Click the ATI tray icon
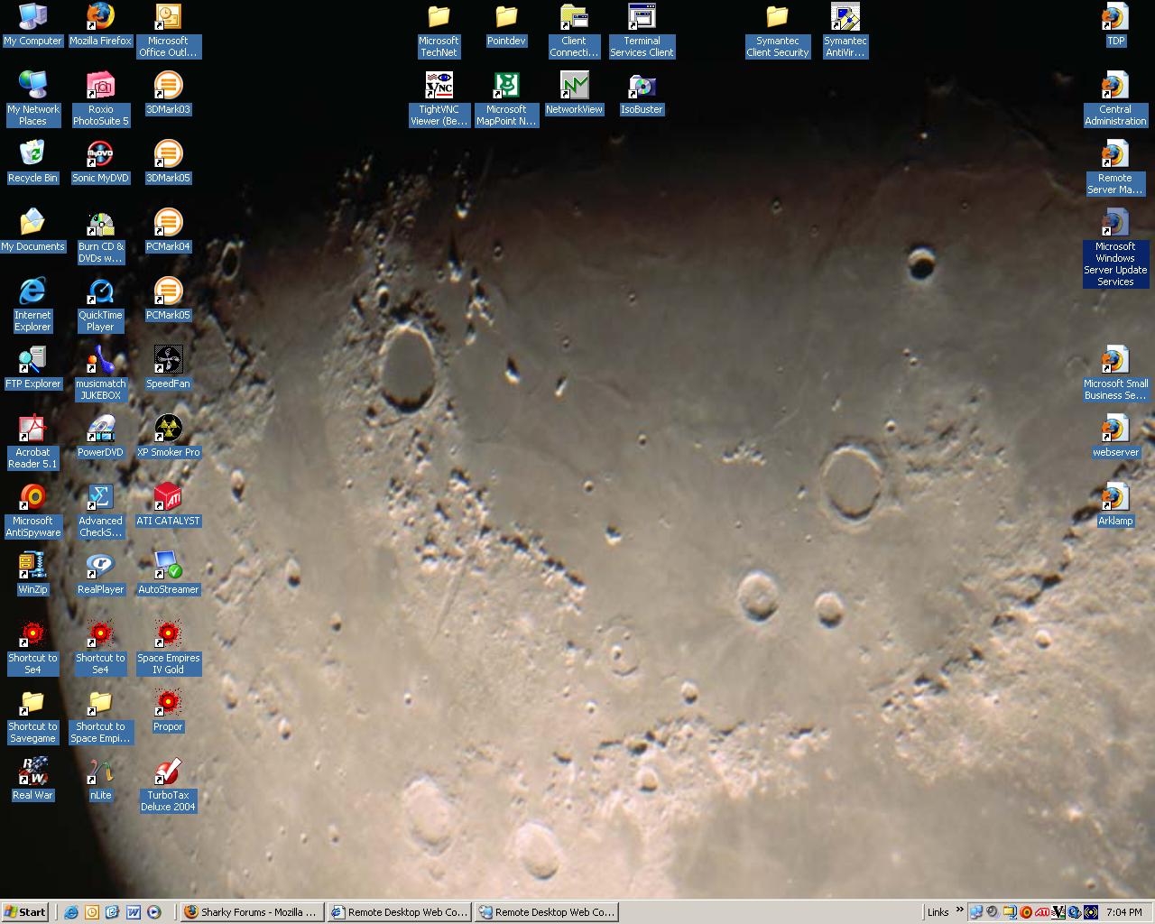1155x924 pixels. coord(1042,912)
